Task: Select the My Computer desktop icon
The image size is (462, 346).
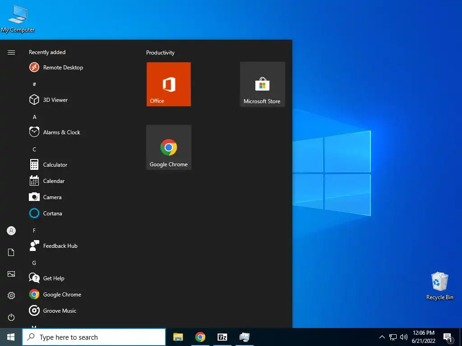Action: (18, 19)
